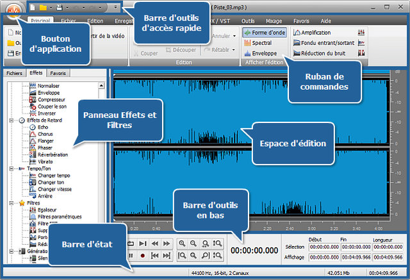Screen dimensions: 410x280
Task: Switch to the Fichiers panel tab
Action: (x=14, y=73)
